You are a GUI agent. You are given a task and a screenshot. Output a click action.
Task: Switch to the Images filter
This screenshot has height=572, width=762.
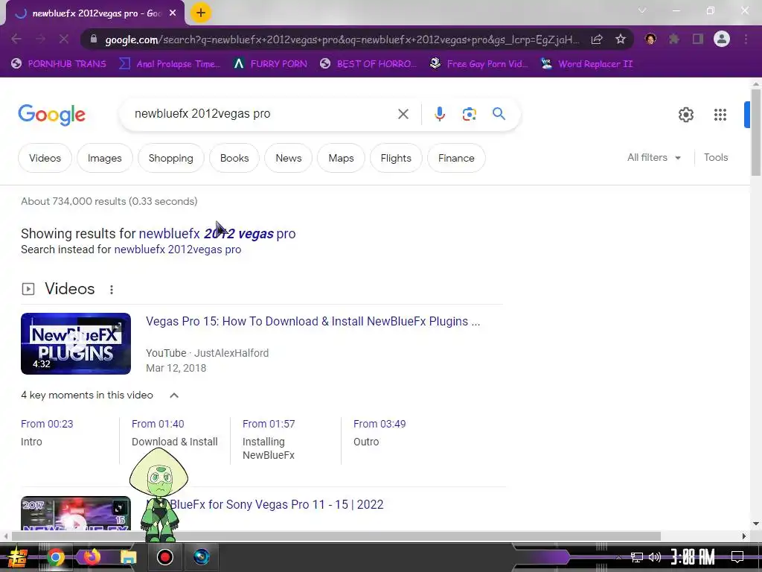click(104, 158)
